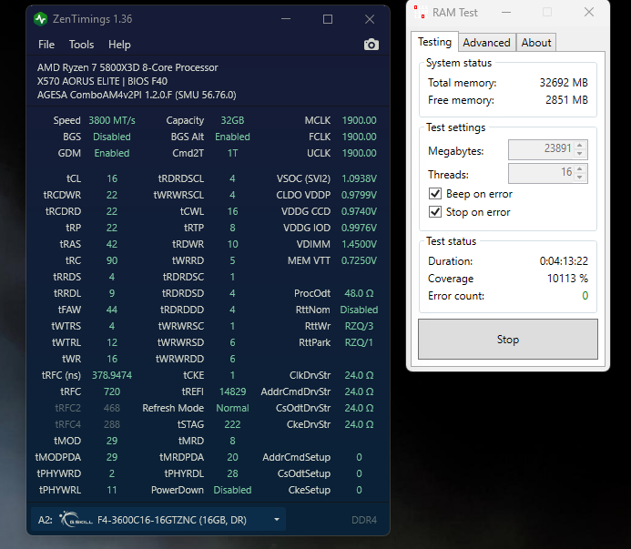Click the AMD Ryzen 7 5800X3D processor text
This screenshot has width=631, height=549.
[127, 67]
